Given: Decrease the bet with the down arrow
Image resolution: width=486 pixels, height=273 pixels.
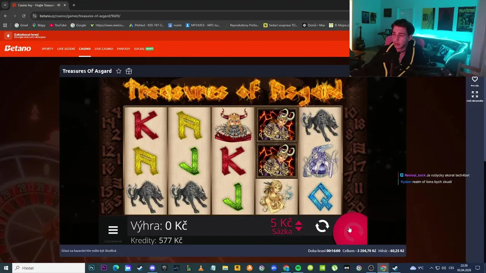Looking at the screenshot, I should 298,229.
